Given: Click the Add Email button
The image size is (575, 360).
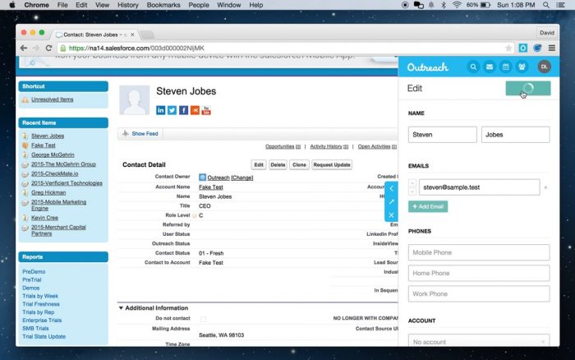Looking at the screenshot, I should click(428, 206).
